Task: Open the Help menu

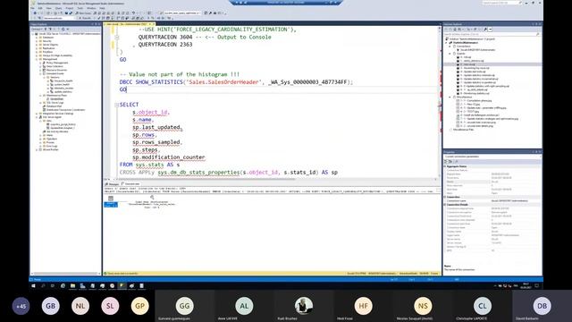Action: coord(102,8)
